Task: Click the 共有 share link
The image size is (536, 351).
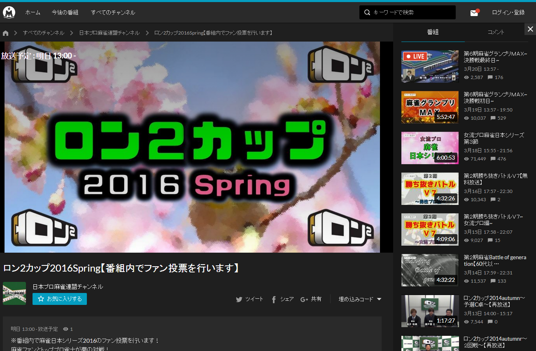Action: click(x=311, y=299)
